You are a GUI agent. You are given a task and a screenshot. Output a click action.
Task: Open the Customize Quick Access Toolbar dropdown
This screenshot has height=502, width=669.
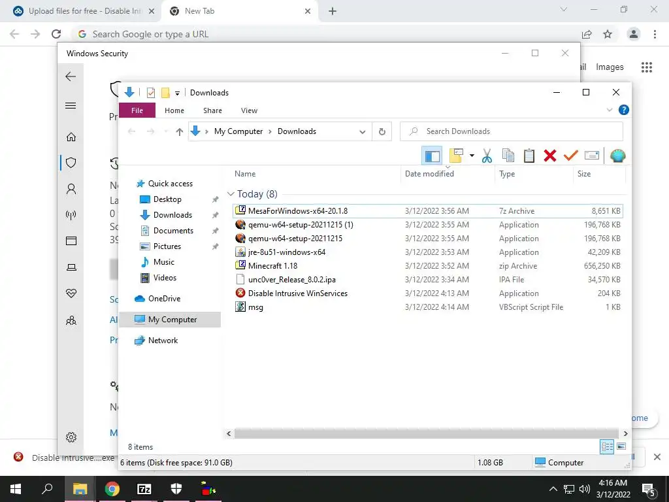pos(177,93)
